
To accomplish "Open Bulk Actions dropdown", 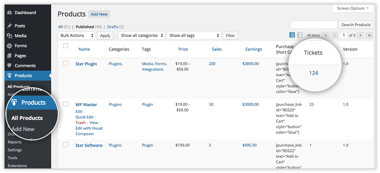I will click(76, 35).
